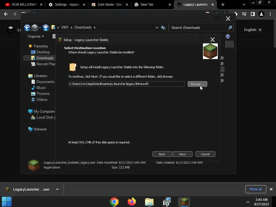Open Chrome profile avatar icon
Viewport: 276px width, 207px height.
point(261,14)
